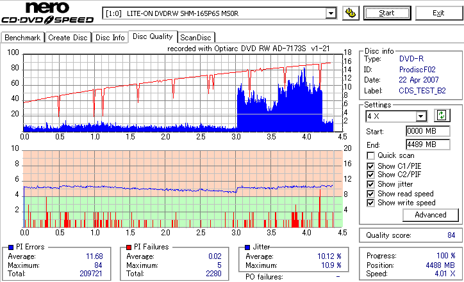
Task: Click the Exit button
Action: [x=438, y=13]
